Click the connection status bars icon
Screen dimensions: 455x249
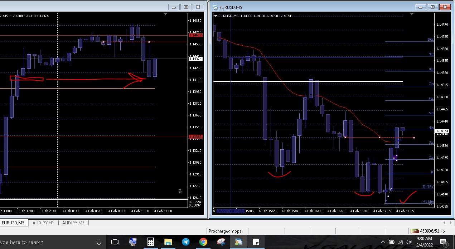coord(414,231)
